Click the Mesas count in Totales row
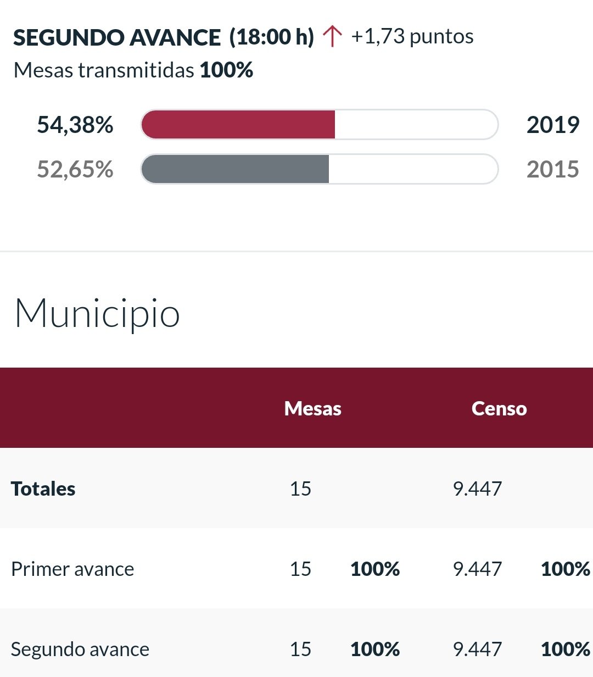The height and width of the screenshot is (677, 593). pos(300,489)
